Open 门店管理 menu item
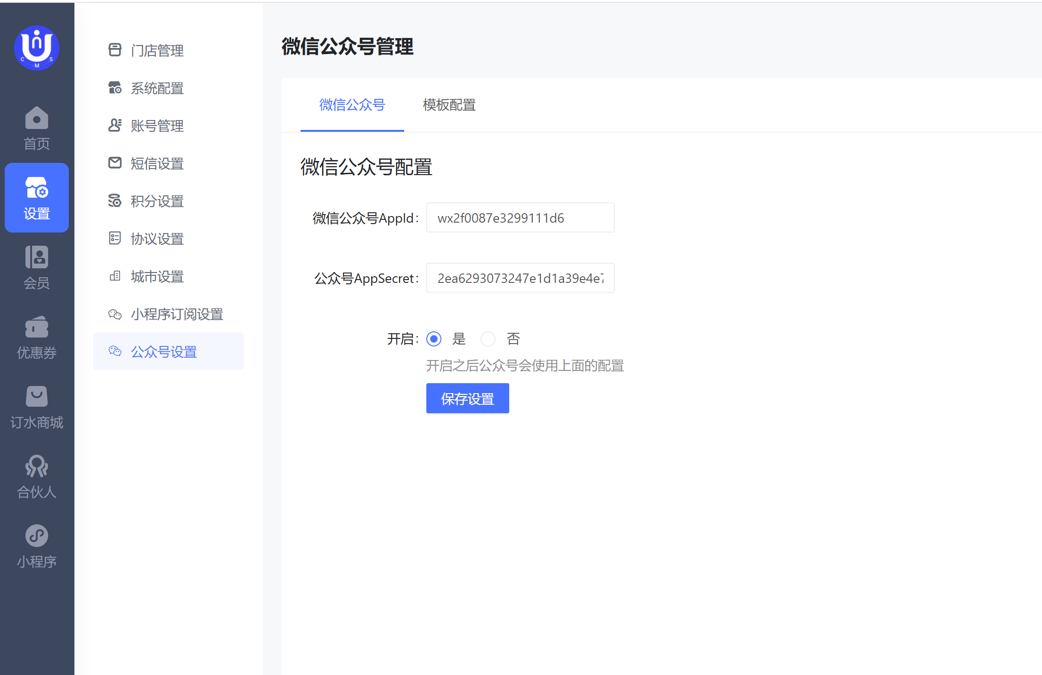Viewport: 1042px width, 675px height. point(169,50)
